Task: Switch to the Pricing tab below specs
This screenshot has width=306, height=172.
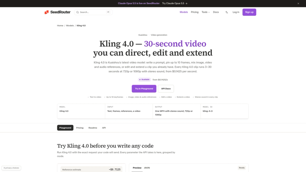Action: (x=80, y=128)
